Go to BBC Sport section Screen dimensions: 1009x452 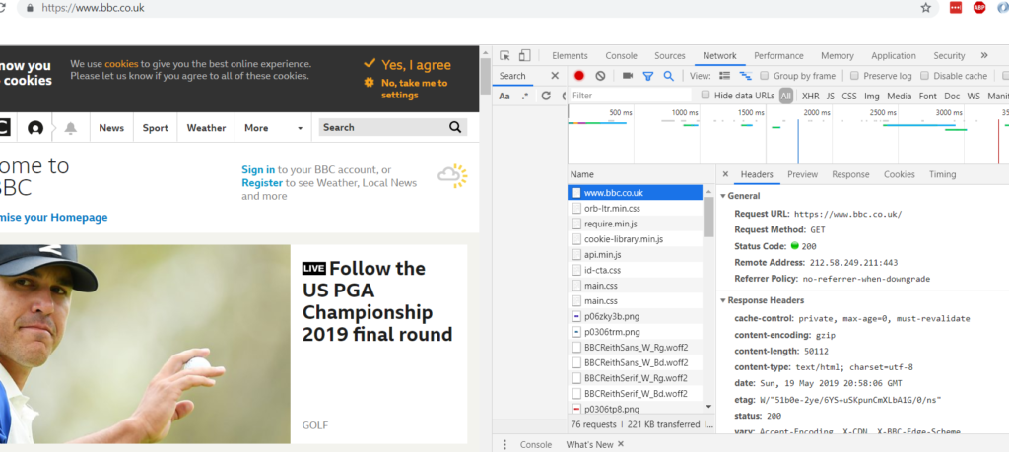(155, 128)
